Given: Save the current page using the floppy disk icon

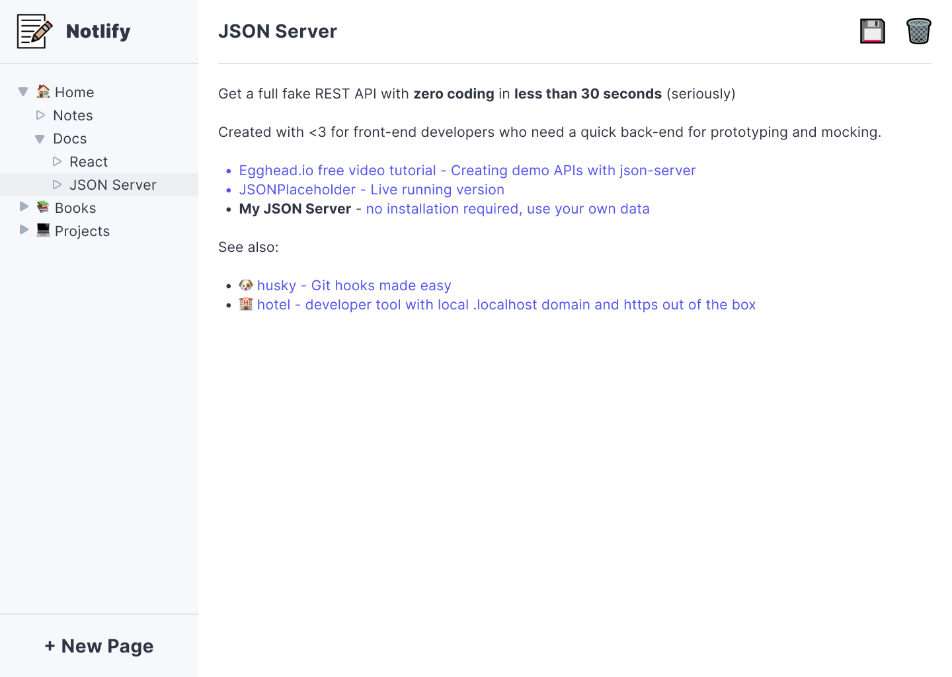Looking at the screenshot, I should [872, 30].
